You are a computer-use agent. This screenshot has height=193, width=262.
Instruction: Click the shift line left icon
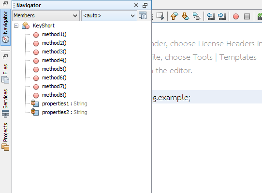click(211, 16)
